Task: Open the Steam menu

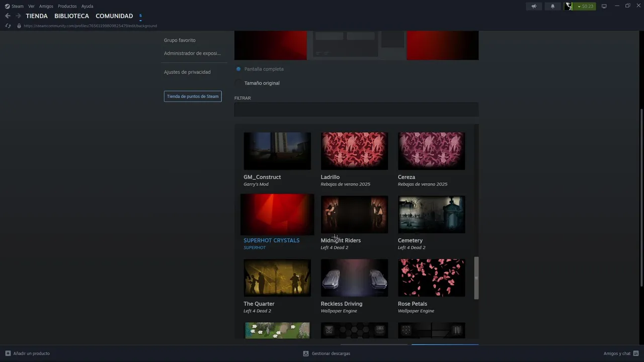Action: click(18, 6)
